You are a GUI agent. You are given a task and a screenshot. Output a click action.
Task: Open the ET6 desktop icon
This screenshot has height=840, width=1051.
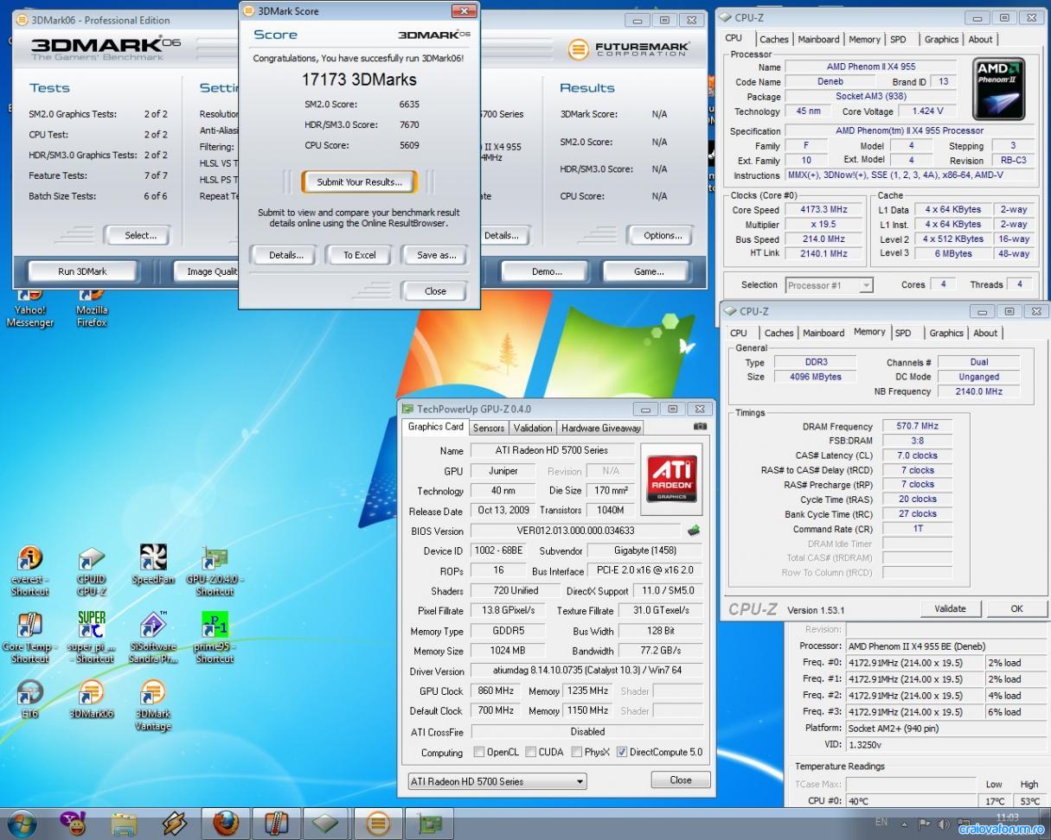[29, 699]
